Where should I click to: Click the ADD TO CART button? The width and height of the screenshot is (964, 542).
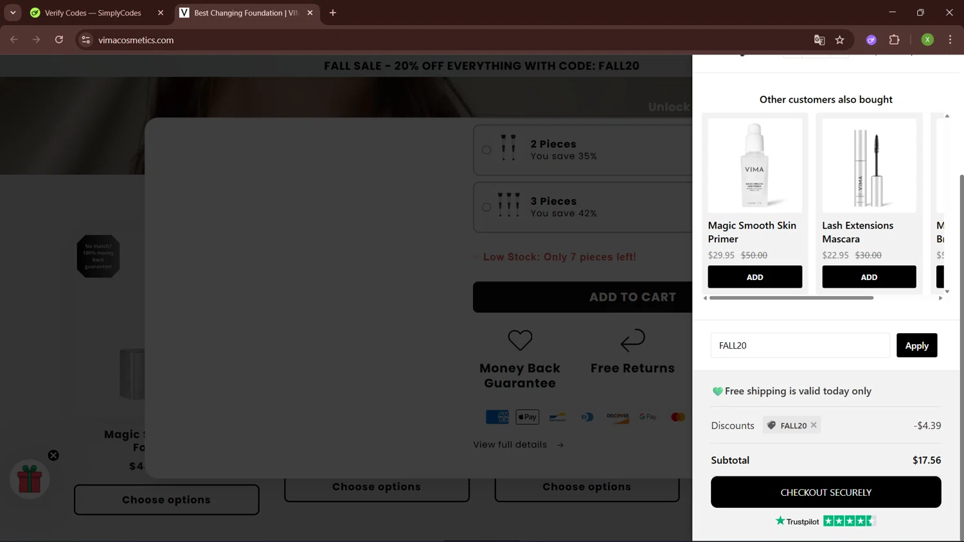click(582, 297)
